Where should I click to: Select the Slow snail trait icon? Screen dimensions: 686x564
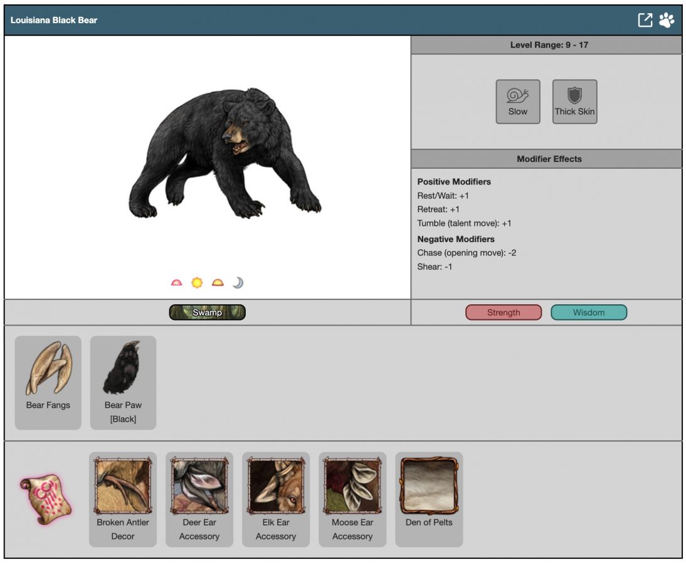coord(517,101)
